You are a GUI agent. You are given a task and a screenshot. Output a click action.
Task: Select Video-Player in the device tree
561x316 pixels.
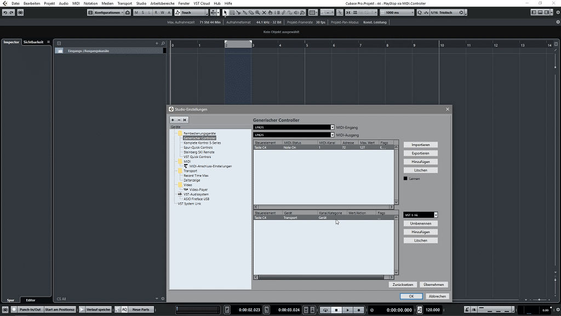[x=198, y=189]
